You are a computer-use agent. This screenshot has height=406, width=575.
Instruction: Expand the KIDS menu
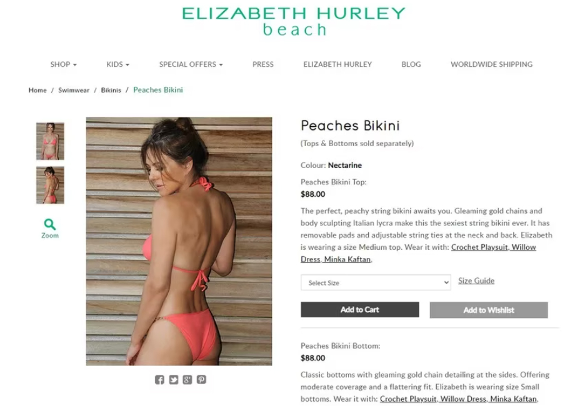click(x=117, y=64)
